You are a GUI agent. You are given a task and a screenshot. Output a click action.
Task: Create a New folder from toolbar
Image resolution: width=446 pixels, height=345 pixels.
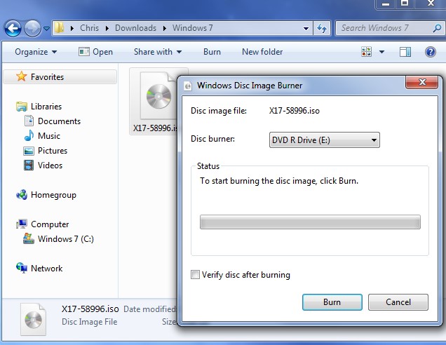(x=262, y=52)
